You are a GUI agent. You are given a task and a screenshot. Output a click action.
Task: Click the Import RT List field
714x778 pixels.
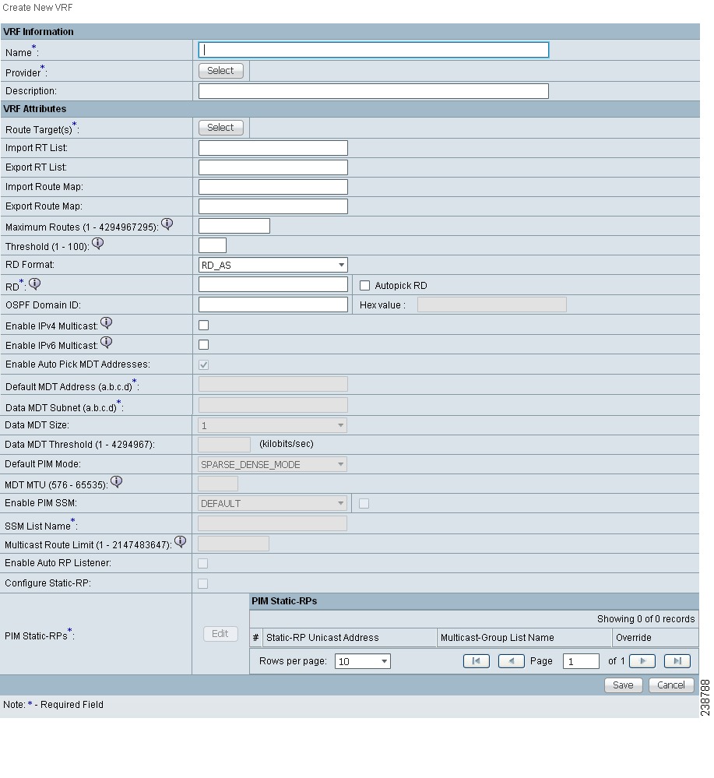273,148
